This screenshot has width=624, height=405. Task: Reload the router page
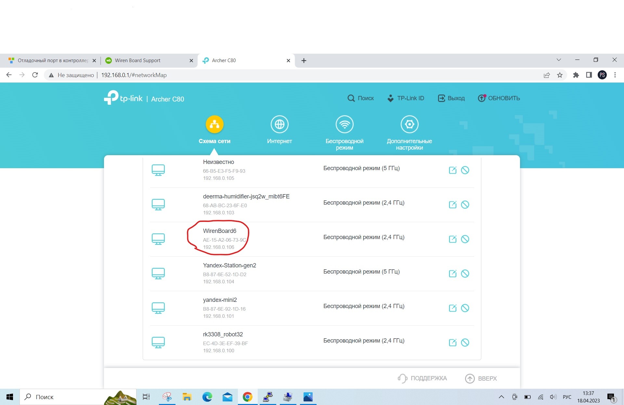tap(35, 75)
